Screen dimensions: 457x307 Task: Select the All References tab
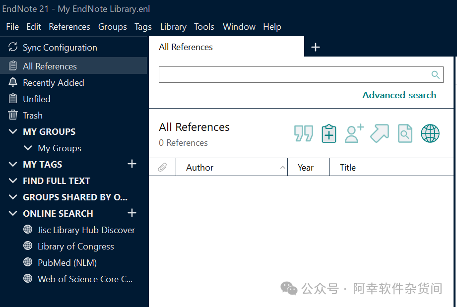(x=226, y=47)
